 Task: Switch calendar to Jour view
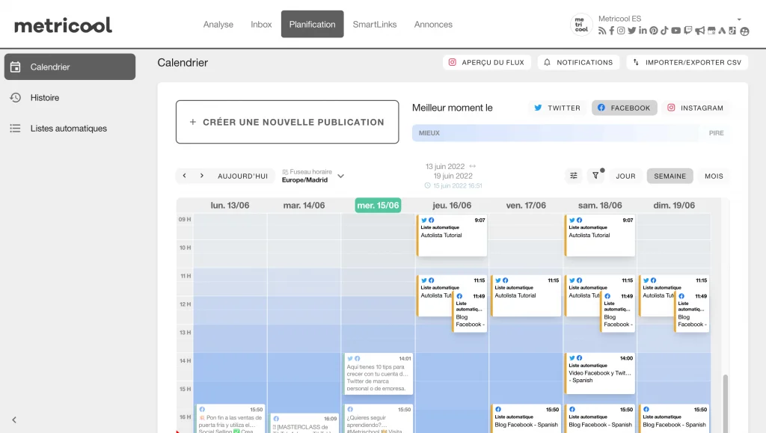[x=625, y=176]
